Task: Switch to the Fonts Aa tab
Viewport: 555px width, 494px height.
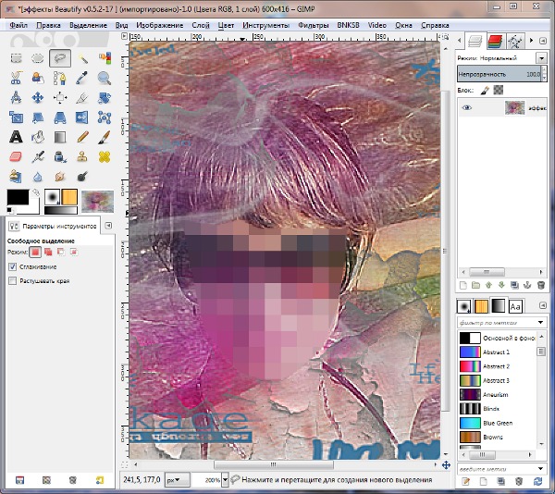Action: pos(515,306)
